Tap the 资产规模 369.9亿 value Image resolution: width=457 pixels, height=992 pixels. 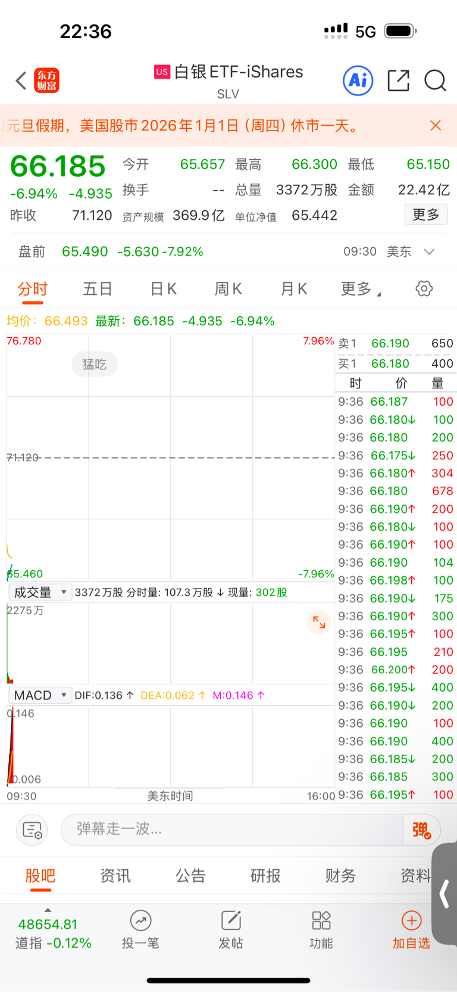tap(199, 215)
